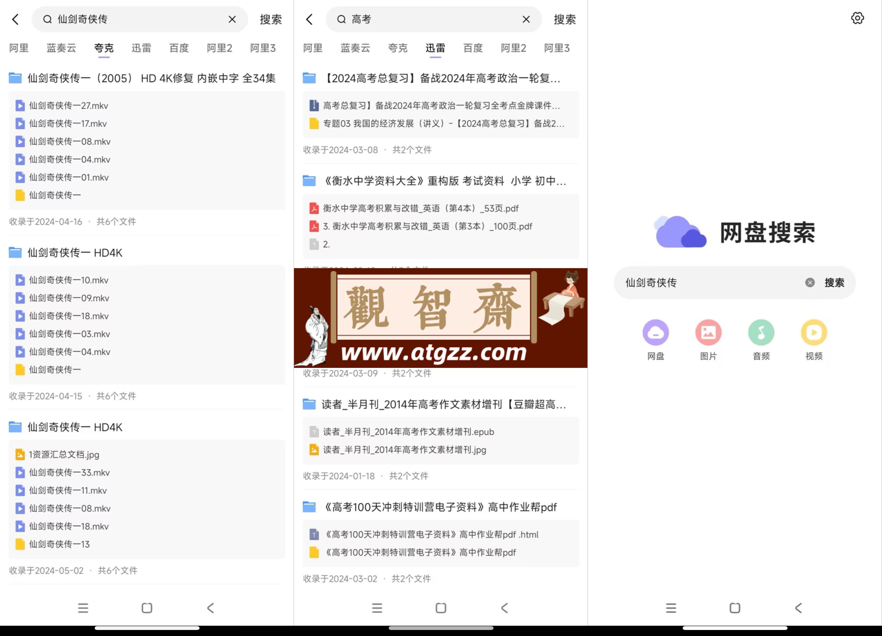Select the 图片 image category icon

point(708,332)
